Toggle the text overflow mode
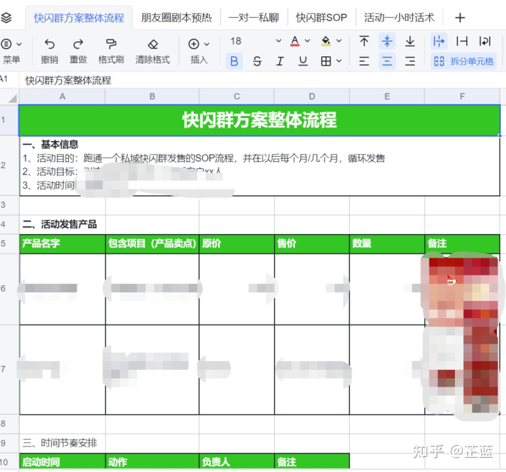Image resolution: width=506 pixels, height=472 pixels. (x=439, y=41)
